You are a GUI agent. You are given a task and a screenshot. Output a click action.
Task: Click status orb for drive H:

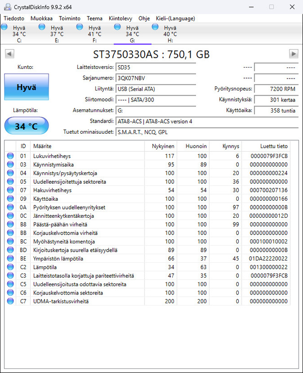155,27
